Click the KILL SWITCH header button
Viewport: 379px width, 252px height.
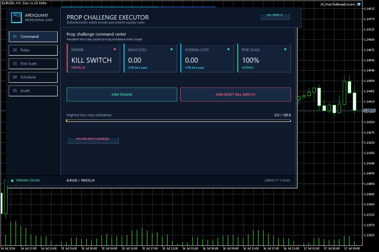pos(275,16)
